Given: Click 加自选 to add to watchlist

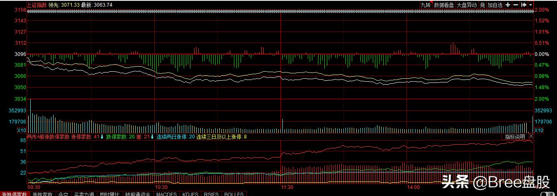Looking at the screenshot, I should (x=495, y=5).
